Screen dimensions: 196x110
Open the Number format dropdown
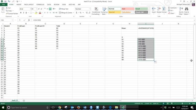point(90,9)
